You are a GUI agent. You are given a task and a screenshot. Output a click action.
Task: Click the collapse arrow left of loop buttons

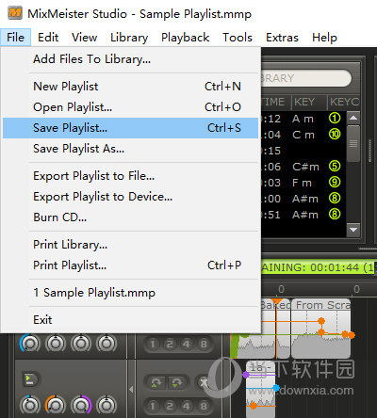point(131,390)
